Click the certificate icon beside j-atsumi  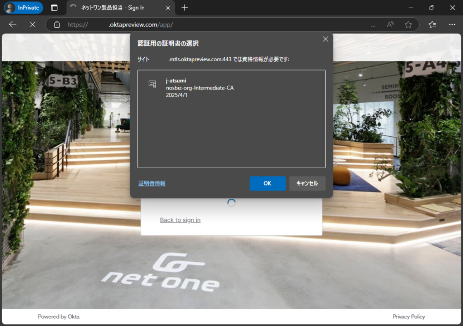(x=153, y=84)
